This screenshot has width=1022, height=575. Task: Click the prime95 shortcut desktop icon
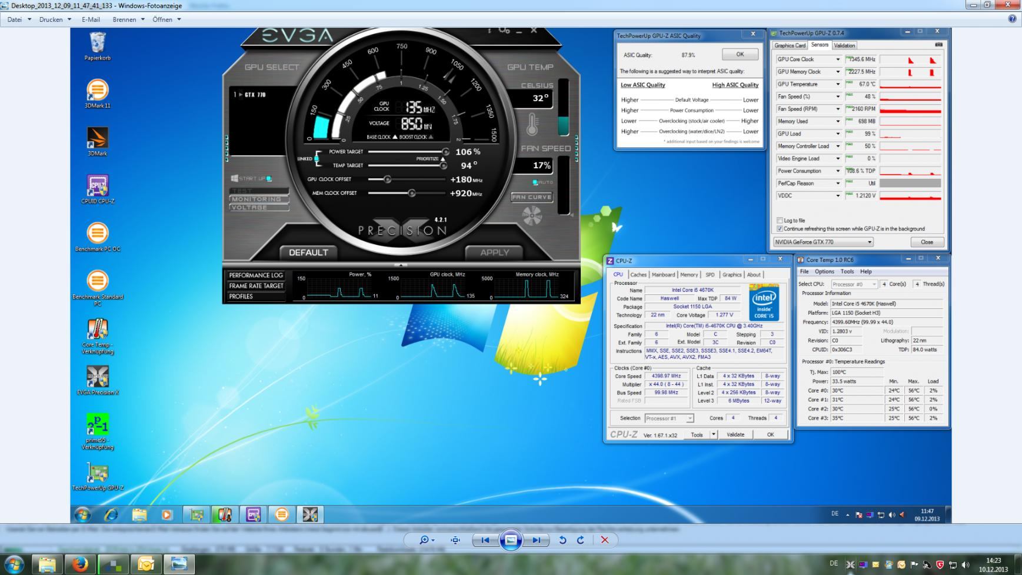tap(98, 432)
